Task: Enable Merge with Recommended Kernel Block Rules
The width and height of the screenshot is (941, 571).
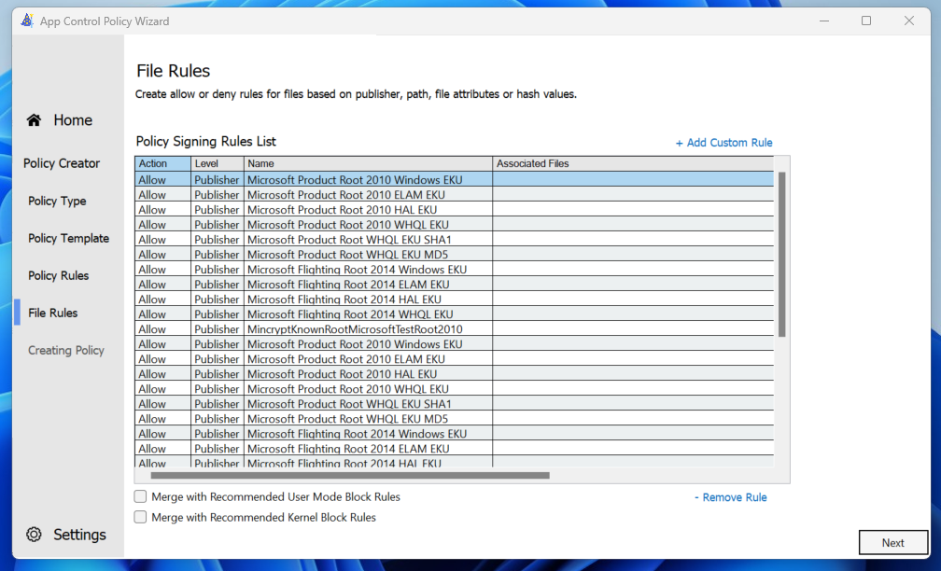Action: (141, 517)
